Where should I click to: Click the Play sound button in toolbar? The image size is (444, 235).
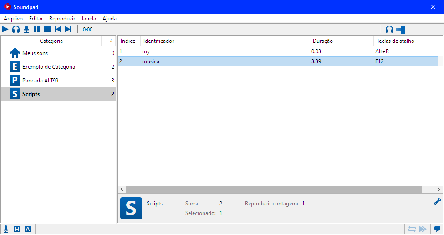click(5, 30)
